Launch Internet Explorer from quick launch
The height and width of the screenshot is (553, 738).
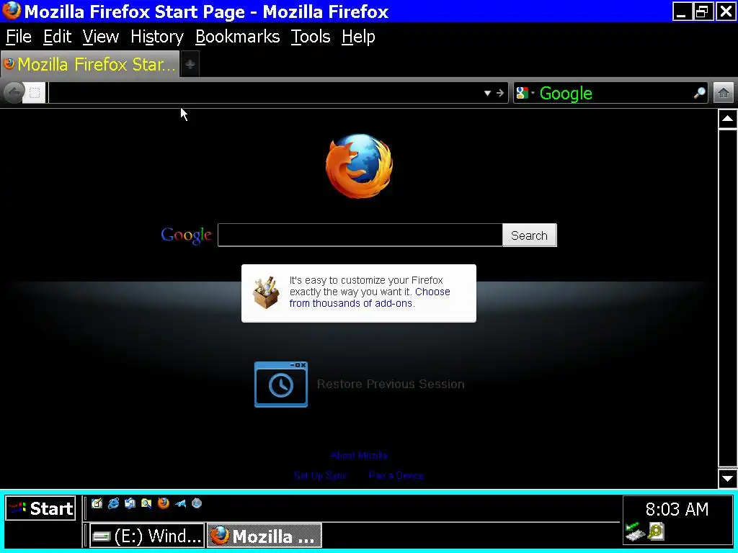pyautogui.click(x=113, y=503)
